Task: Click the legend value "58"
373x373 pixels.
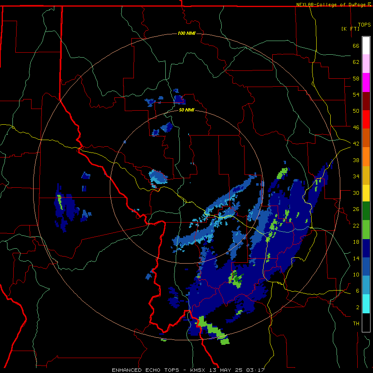Action: pos(356,78)
